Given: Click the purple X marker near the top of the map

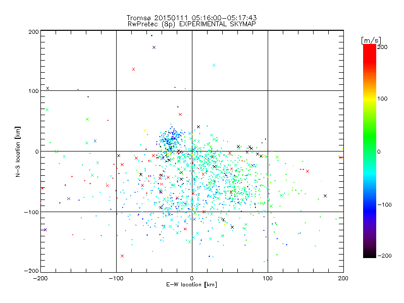Looking at the screenshot, I should tap(154, 47).
